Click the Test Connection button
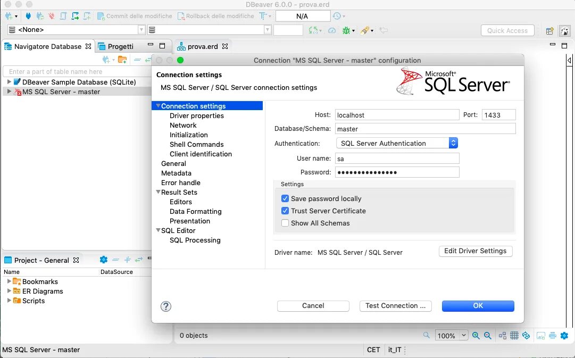This screenshot has height=358, width=575. [x=395, y=306]
